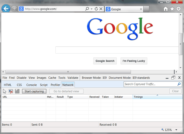The image size is (184, 134).
Task: Sort by the Received column header
Action: (94, 97)
